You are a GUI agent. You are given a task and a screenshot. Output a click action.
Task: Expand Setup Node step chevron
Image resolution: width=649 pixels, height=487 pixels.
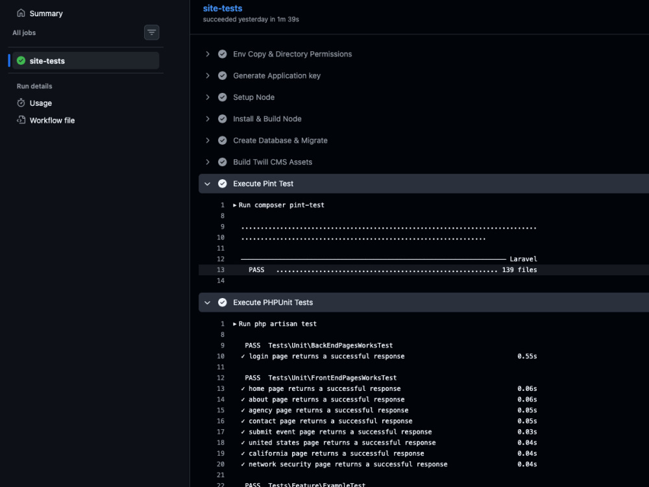[x=208, y=97]
